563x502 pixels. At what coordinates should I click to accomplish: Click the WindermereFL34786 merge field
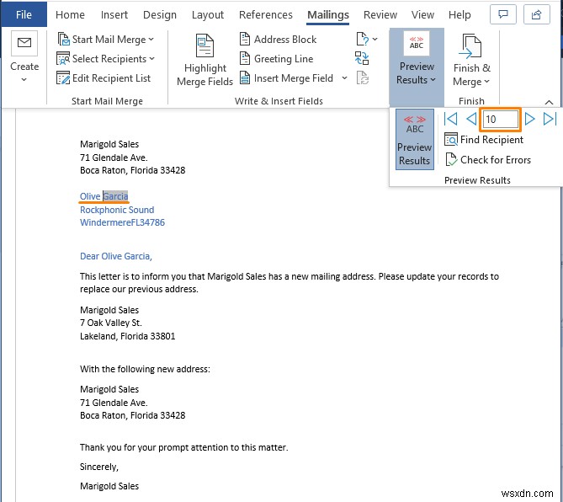pos(122,222)
